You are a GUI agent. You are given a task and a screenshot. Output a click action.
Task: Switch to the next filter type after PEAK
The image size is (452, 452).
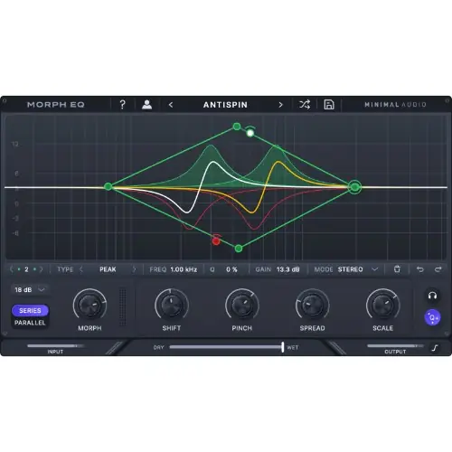point(134,269)
